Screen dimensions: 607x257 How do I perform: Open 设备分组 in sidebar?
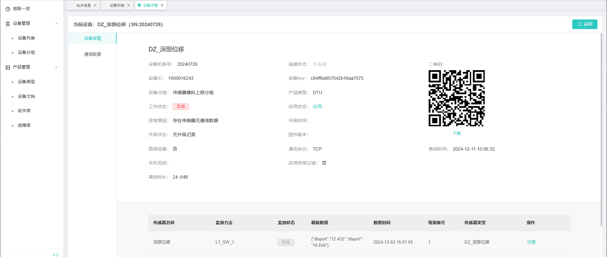[26, 52]
